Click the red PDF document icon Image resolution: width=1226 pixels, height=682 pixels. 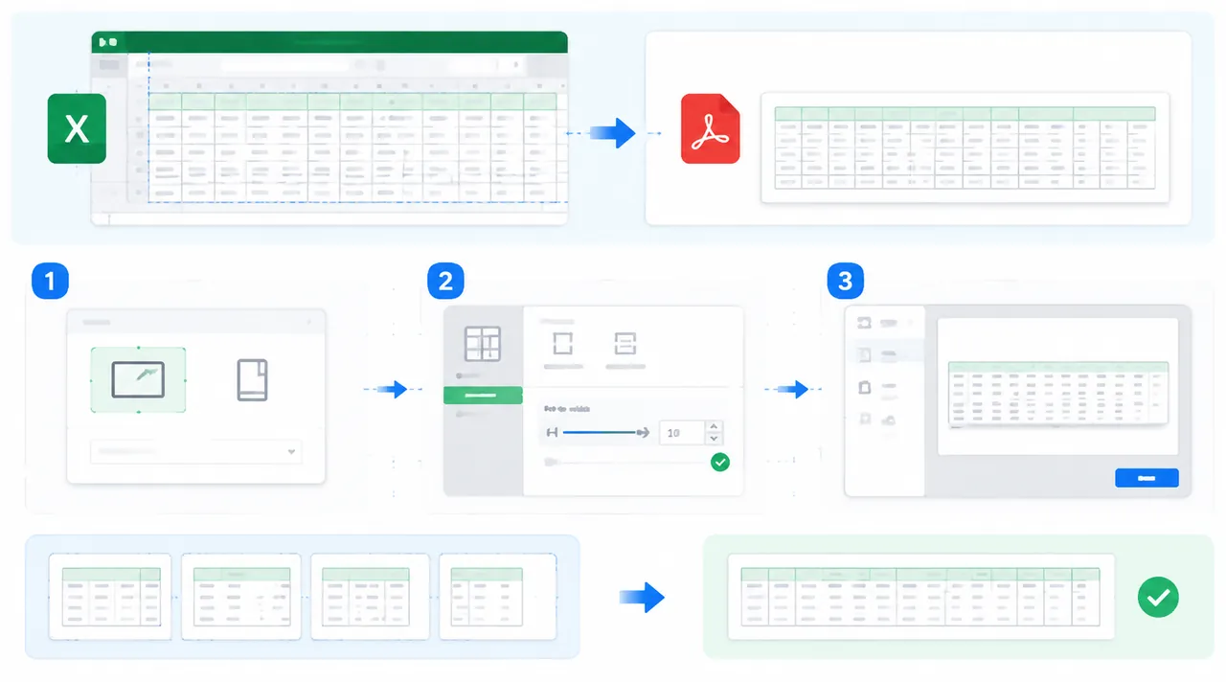tap(710, 128)
